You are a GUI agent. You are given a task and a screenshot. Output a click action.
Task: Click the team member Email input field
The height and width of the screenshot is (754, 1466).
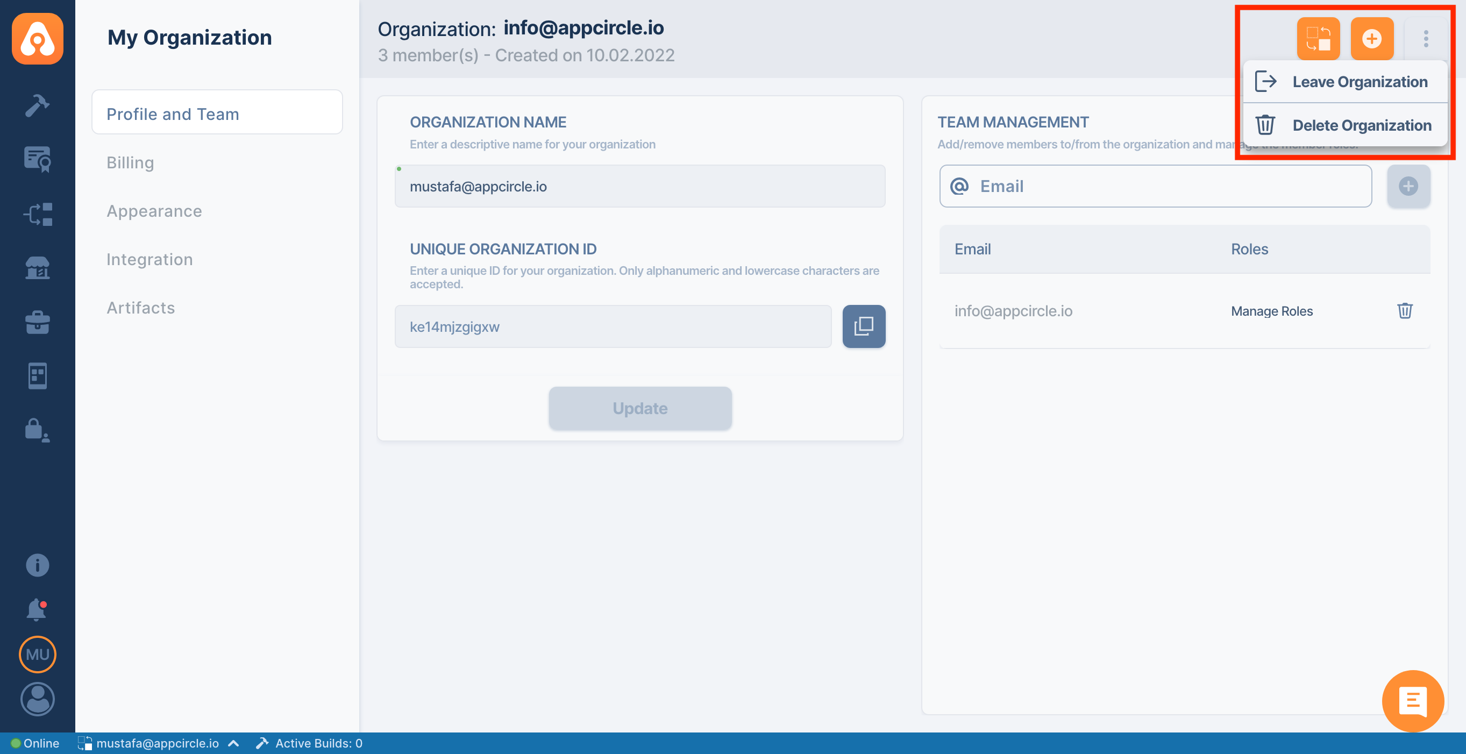pos(1155,186)
